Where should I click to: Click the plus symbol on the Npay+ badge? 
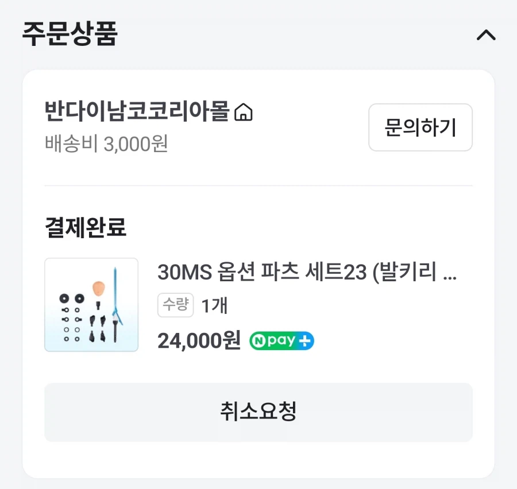(x=304, y=340)
